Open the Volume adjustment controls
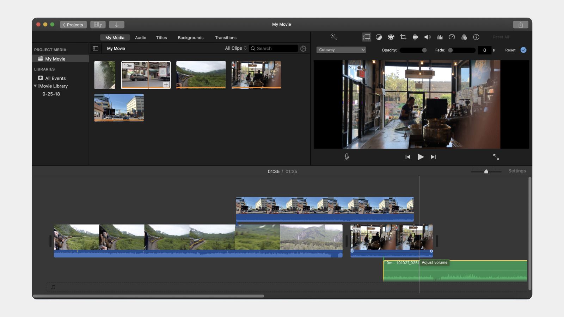The width and height of the screenshot is (564, 317). (x=427, y=37)
